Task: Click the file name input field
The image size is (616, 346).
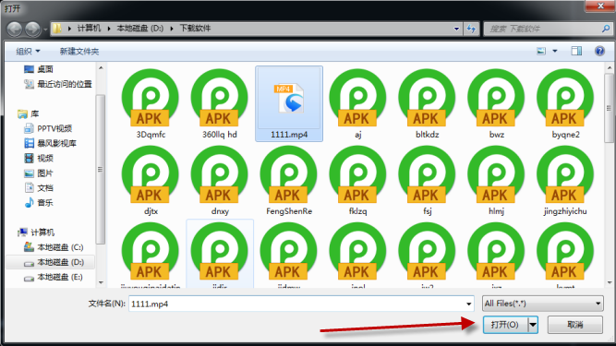Action: click(x=300, y=304)
